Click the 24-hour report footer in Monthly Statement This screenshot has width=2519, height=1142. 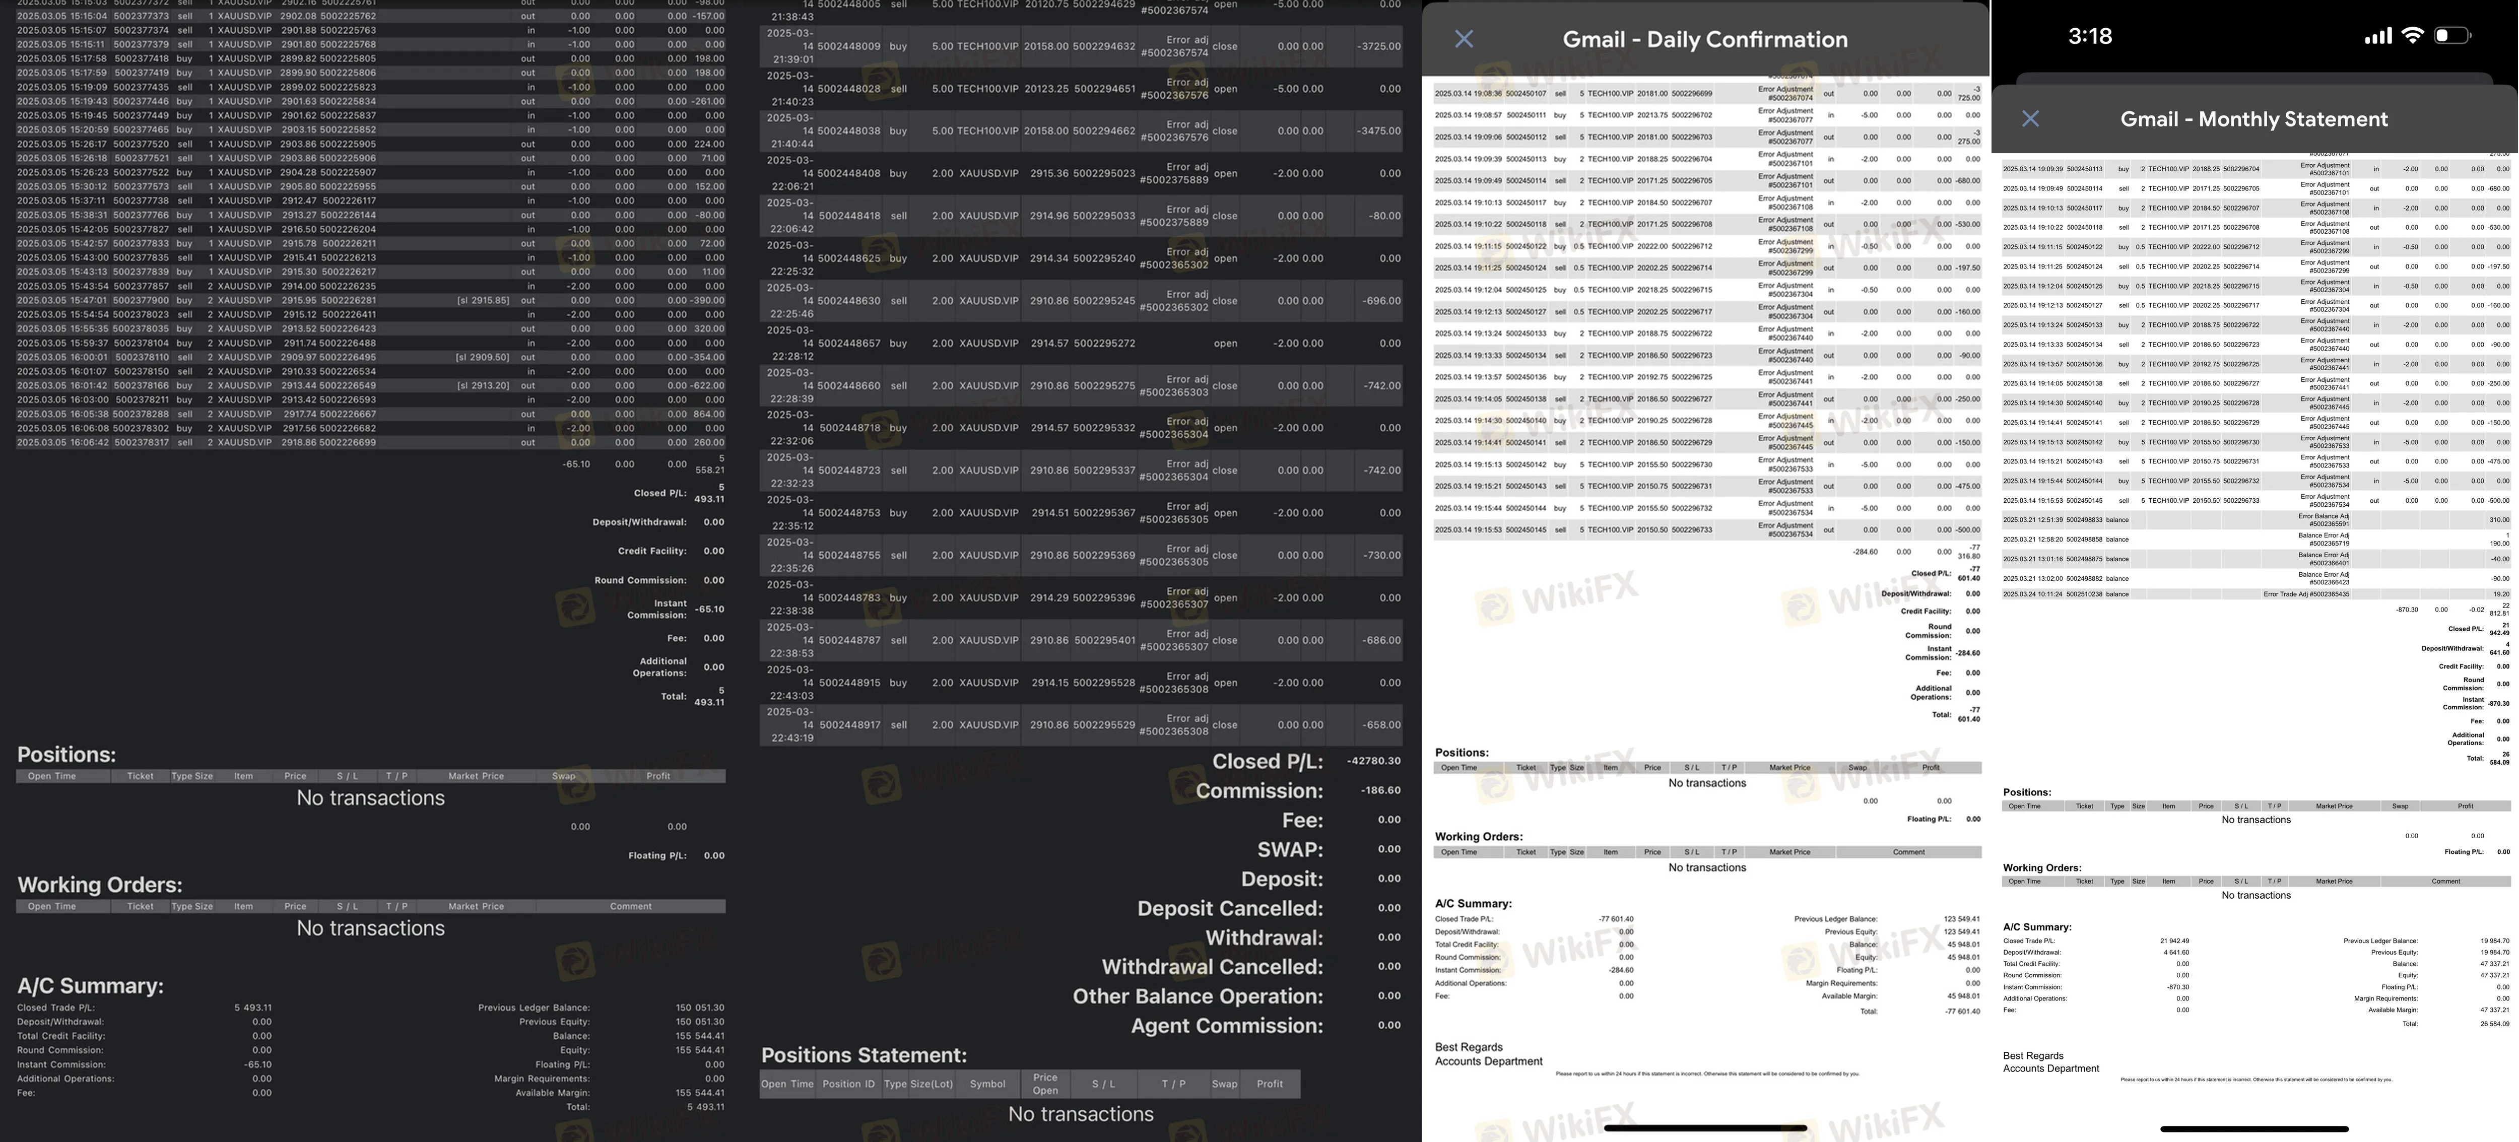[x=2256, y=1080]
